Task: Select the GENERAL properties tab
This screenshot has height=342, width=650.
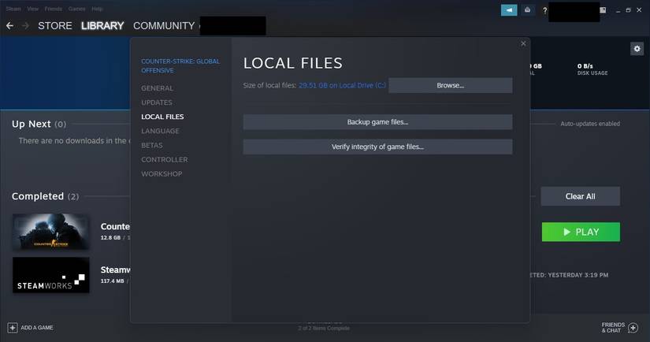Action: tap(157, 88)
